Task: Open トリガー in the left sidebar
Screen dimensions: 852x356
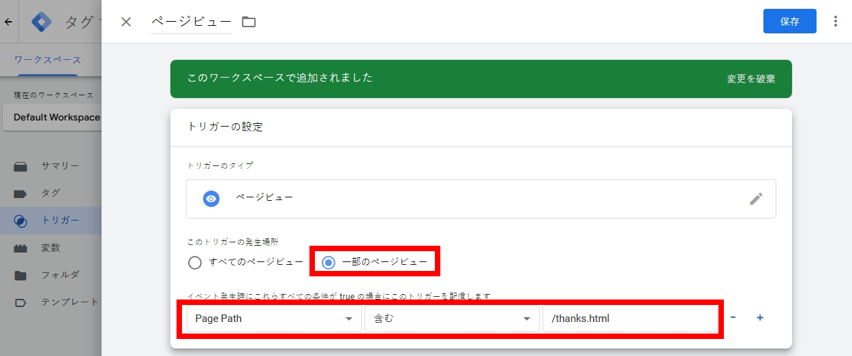Action: click(59, 220)
